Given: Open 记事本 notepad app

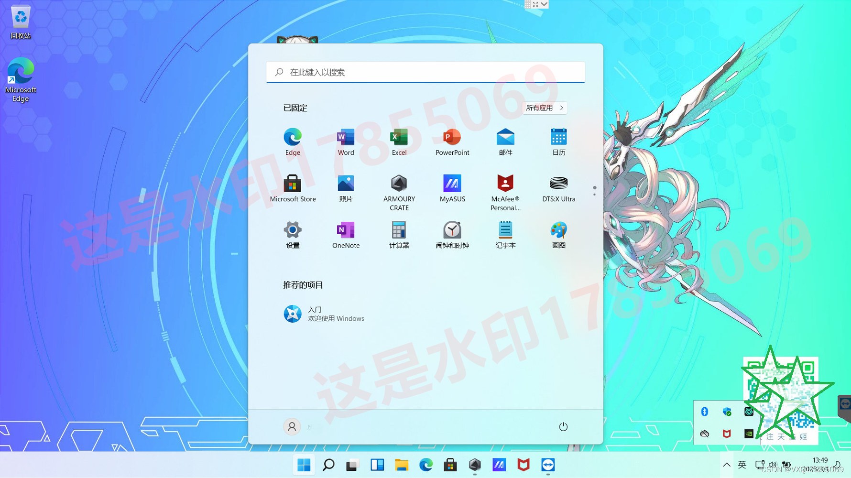Looking at the screenshot, I should 505,235.
